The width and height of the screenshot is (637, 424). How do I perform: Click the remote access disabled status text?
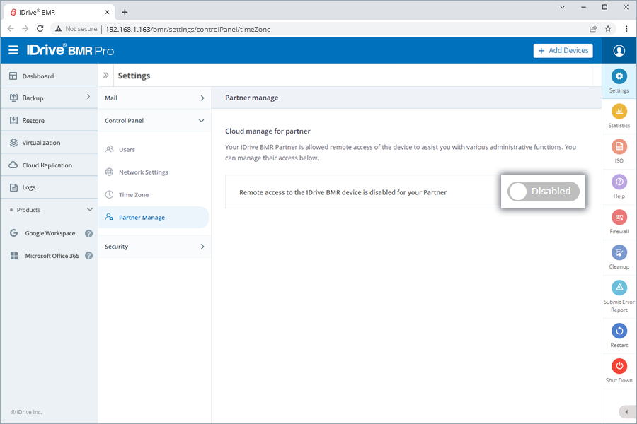pos(343,192)
